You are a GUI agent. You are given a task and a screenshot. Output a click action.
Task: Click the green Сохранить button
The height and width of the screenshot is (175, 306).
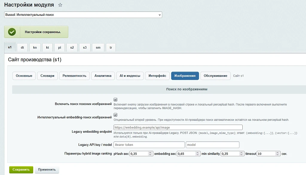21,170
